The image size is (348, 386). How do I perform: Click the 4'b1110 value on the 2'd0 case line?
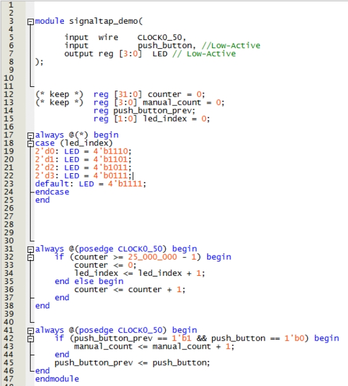110,151
